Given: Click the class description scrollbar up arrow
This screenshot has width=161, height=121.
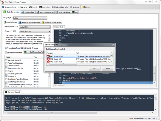Looking at the screenshot, I should point(49,36).
